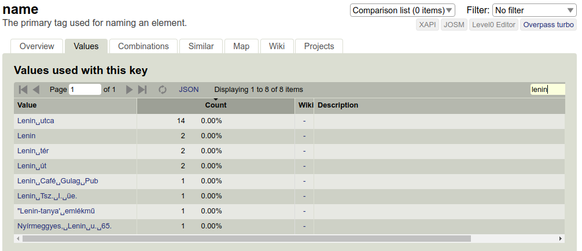Focus the page number input field

point(85,90)
